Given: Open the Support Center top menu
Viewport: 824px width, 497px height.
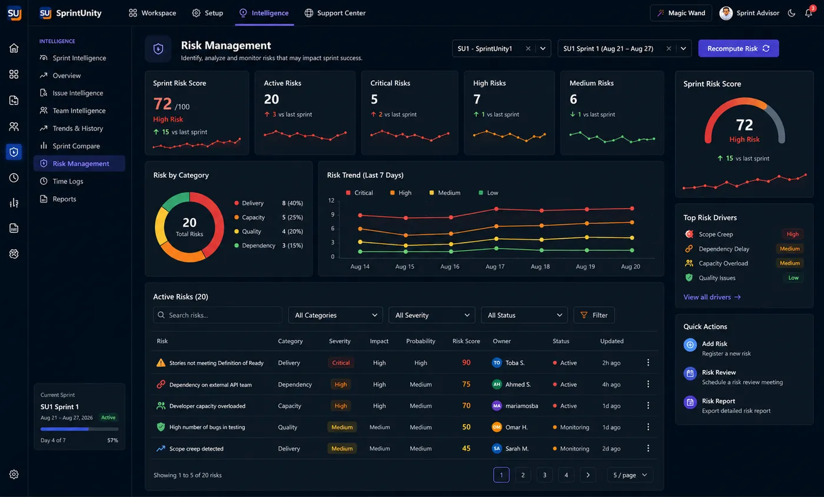Looking at the screenshot, I should pos(335,13).
